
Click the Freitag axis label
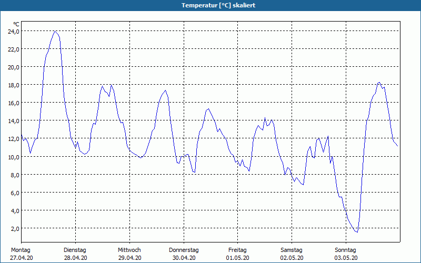point(238,250)
